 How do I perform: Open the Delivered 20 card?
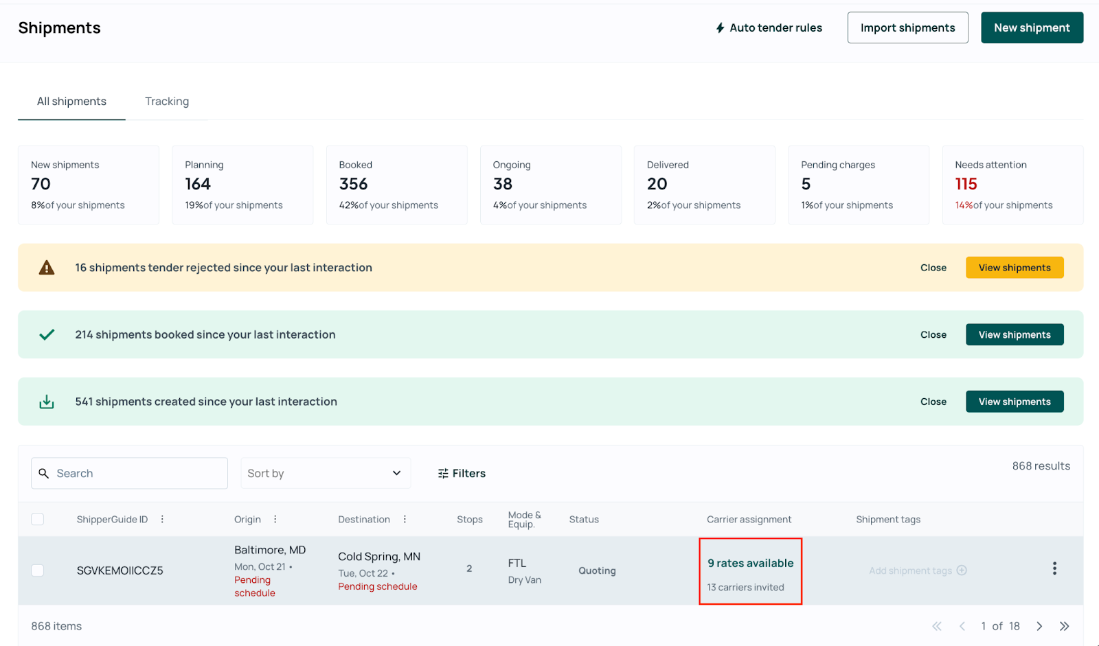pos(705,185)
